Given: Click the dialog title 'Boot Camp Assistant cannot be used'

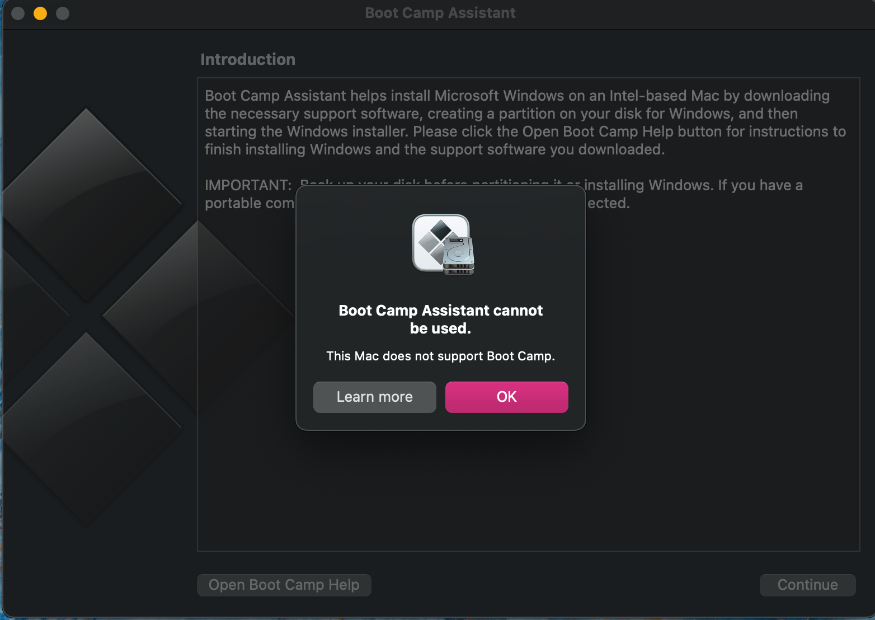Looking at the screenshot, I should 440,319.
